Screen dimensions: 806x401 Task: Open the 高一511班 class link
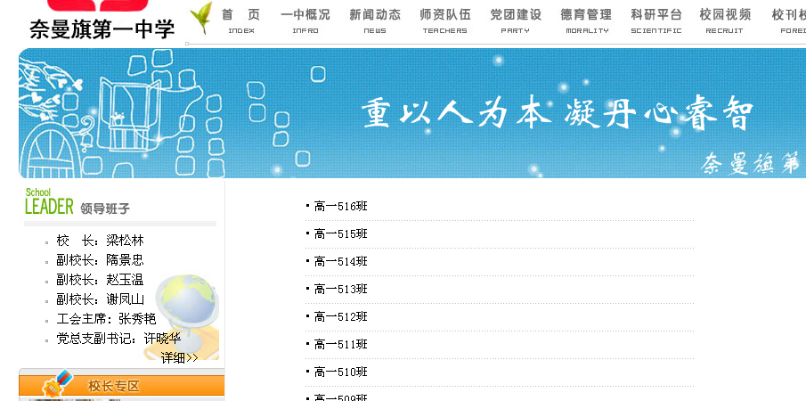(341, 345)
